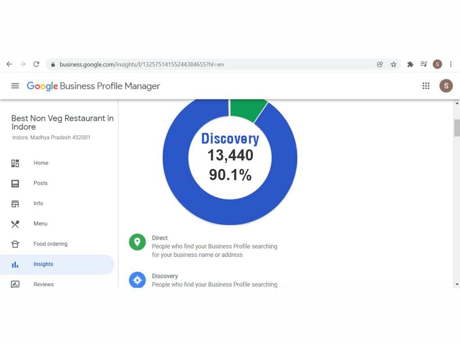Open the Google apps grid
This screenshot has height=345, width=460.
pyautogui.click(x=426, y=86)
